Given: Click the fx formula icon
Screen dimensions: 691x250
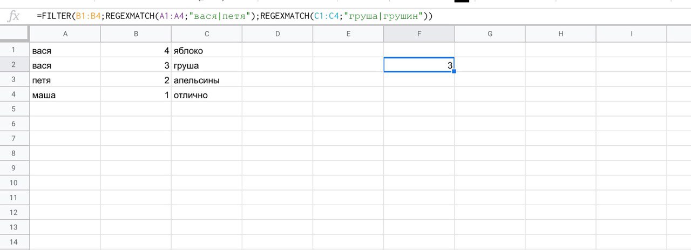Looking at the screenshot, I should [x=13, y=16].
